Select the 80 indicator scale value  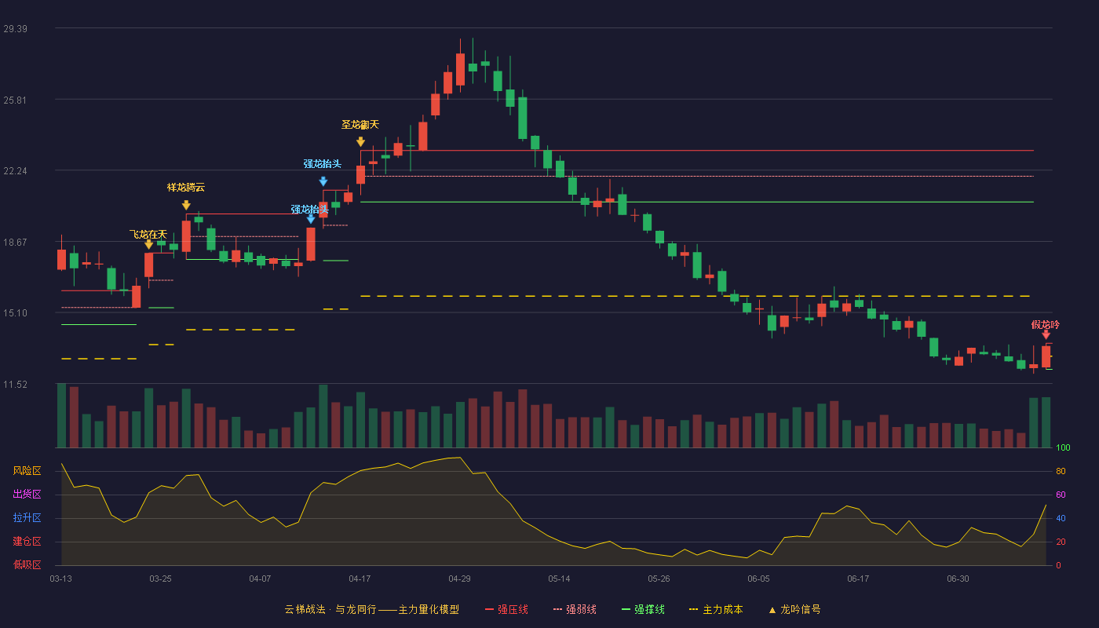(x=1061, y=471)
